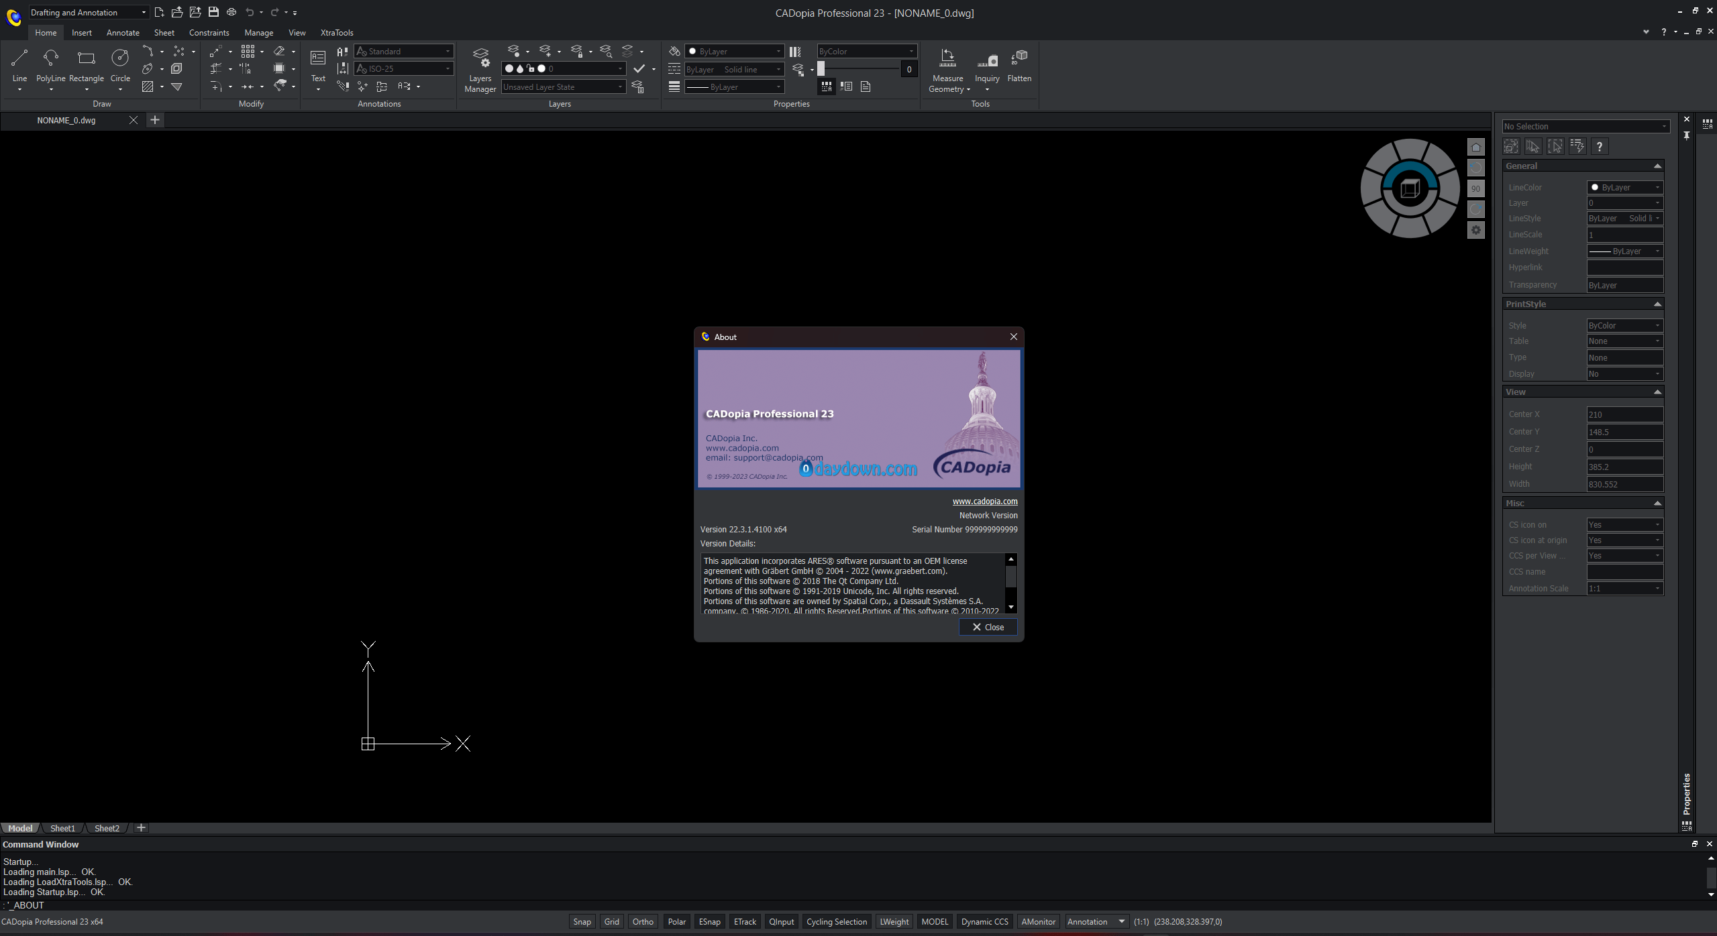The image size is (1717, 936).
Task: Switch to the Sheet2 tab
Action: (107, 828)
